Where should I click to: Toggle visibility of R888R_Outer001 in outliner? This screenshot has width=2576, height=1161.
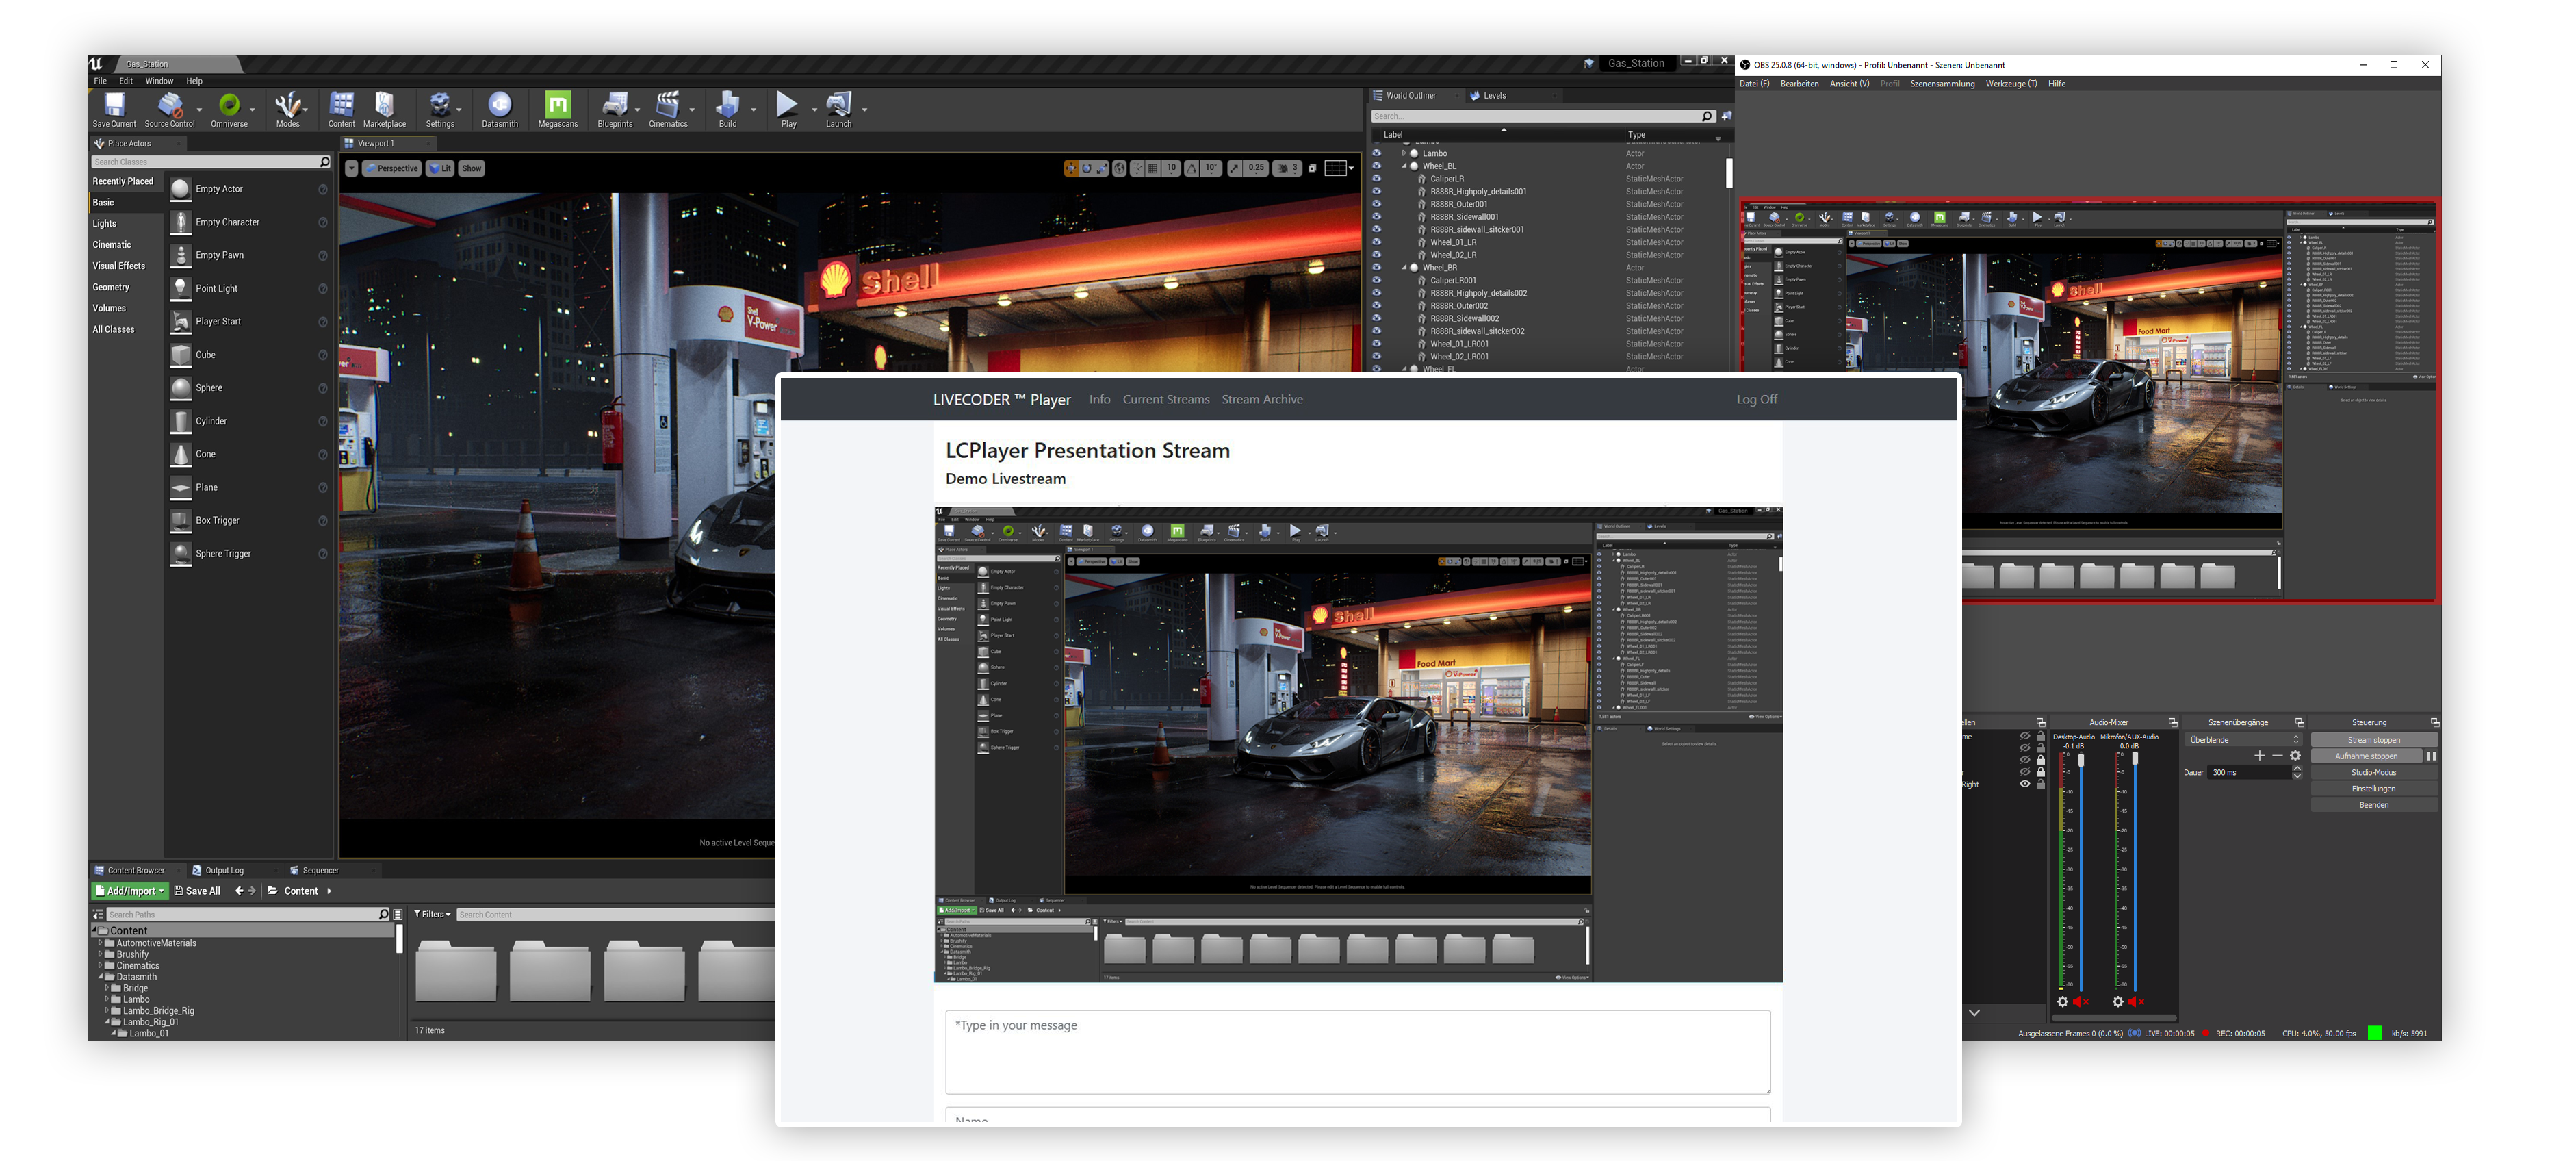(x=1377, y=204)
